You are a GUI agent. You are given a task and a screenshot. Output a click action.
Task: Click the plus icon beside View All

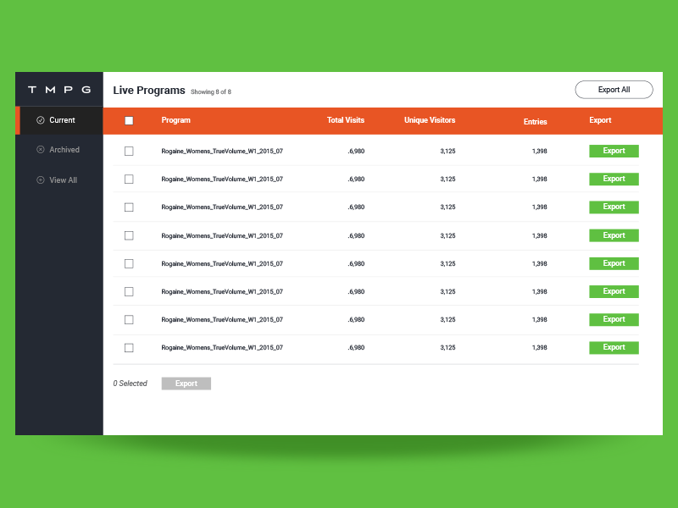pyautogui.click(x=40, y=180)
